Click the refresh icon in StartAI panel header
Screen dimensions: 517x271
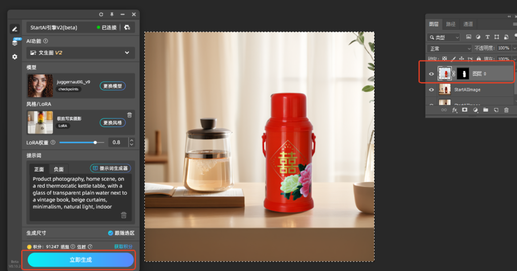coord(101,15)
